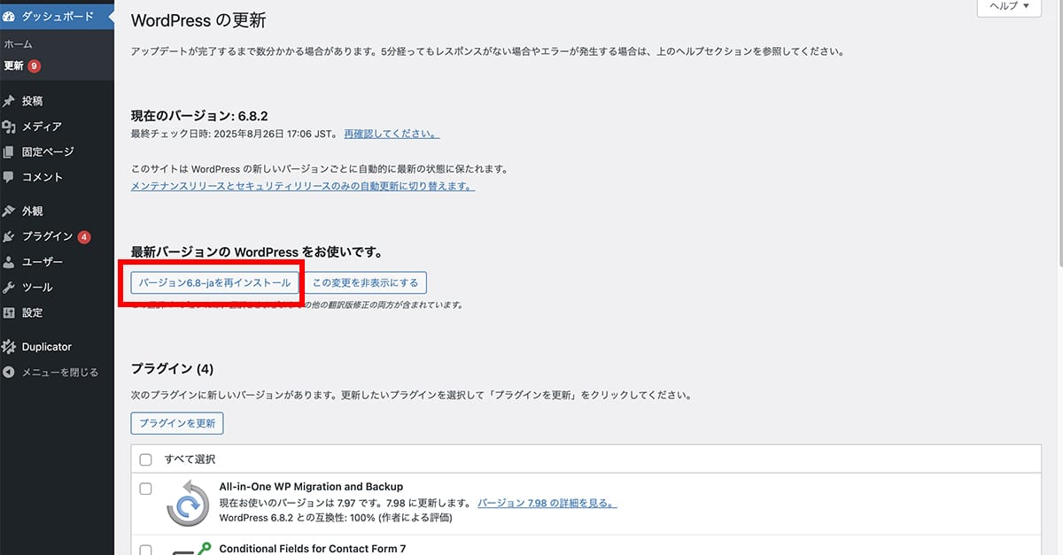1063x555 pixels.
Task: Click the wrench icon beside ツール
Action: pyautogui.click(x=9, y=288)
